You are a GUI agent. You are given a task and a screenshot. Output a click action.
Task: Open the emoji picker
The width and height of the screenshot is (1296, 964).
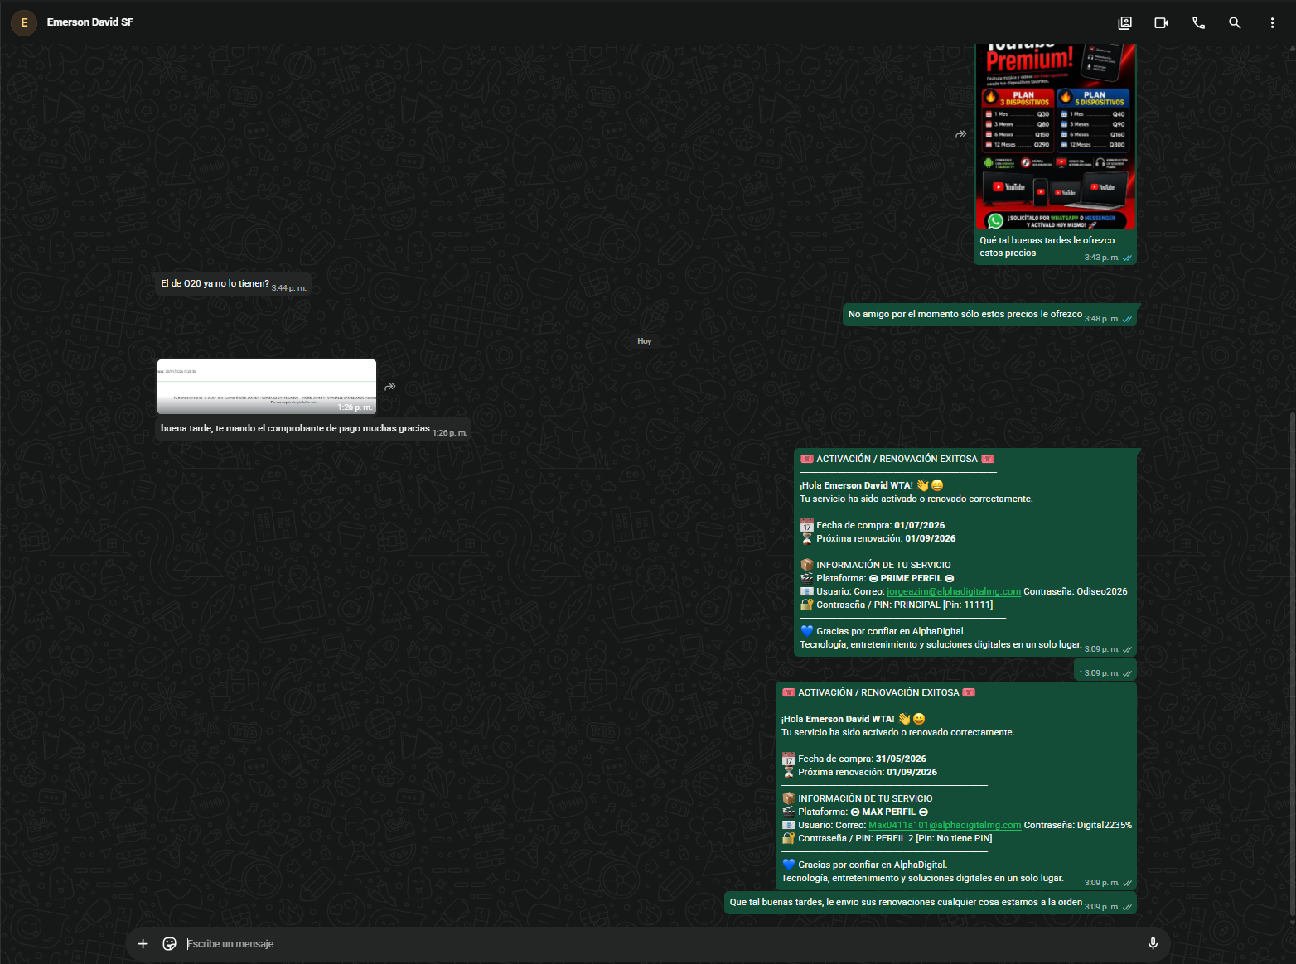click(x=169, y=944)
